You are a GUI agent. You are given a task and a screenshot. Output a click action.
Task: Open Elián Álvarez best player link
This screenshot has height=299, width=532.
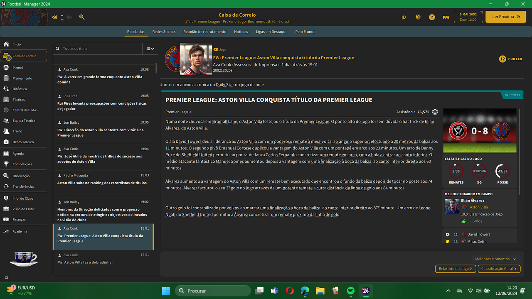[473, 201]
